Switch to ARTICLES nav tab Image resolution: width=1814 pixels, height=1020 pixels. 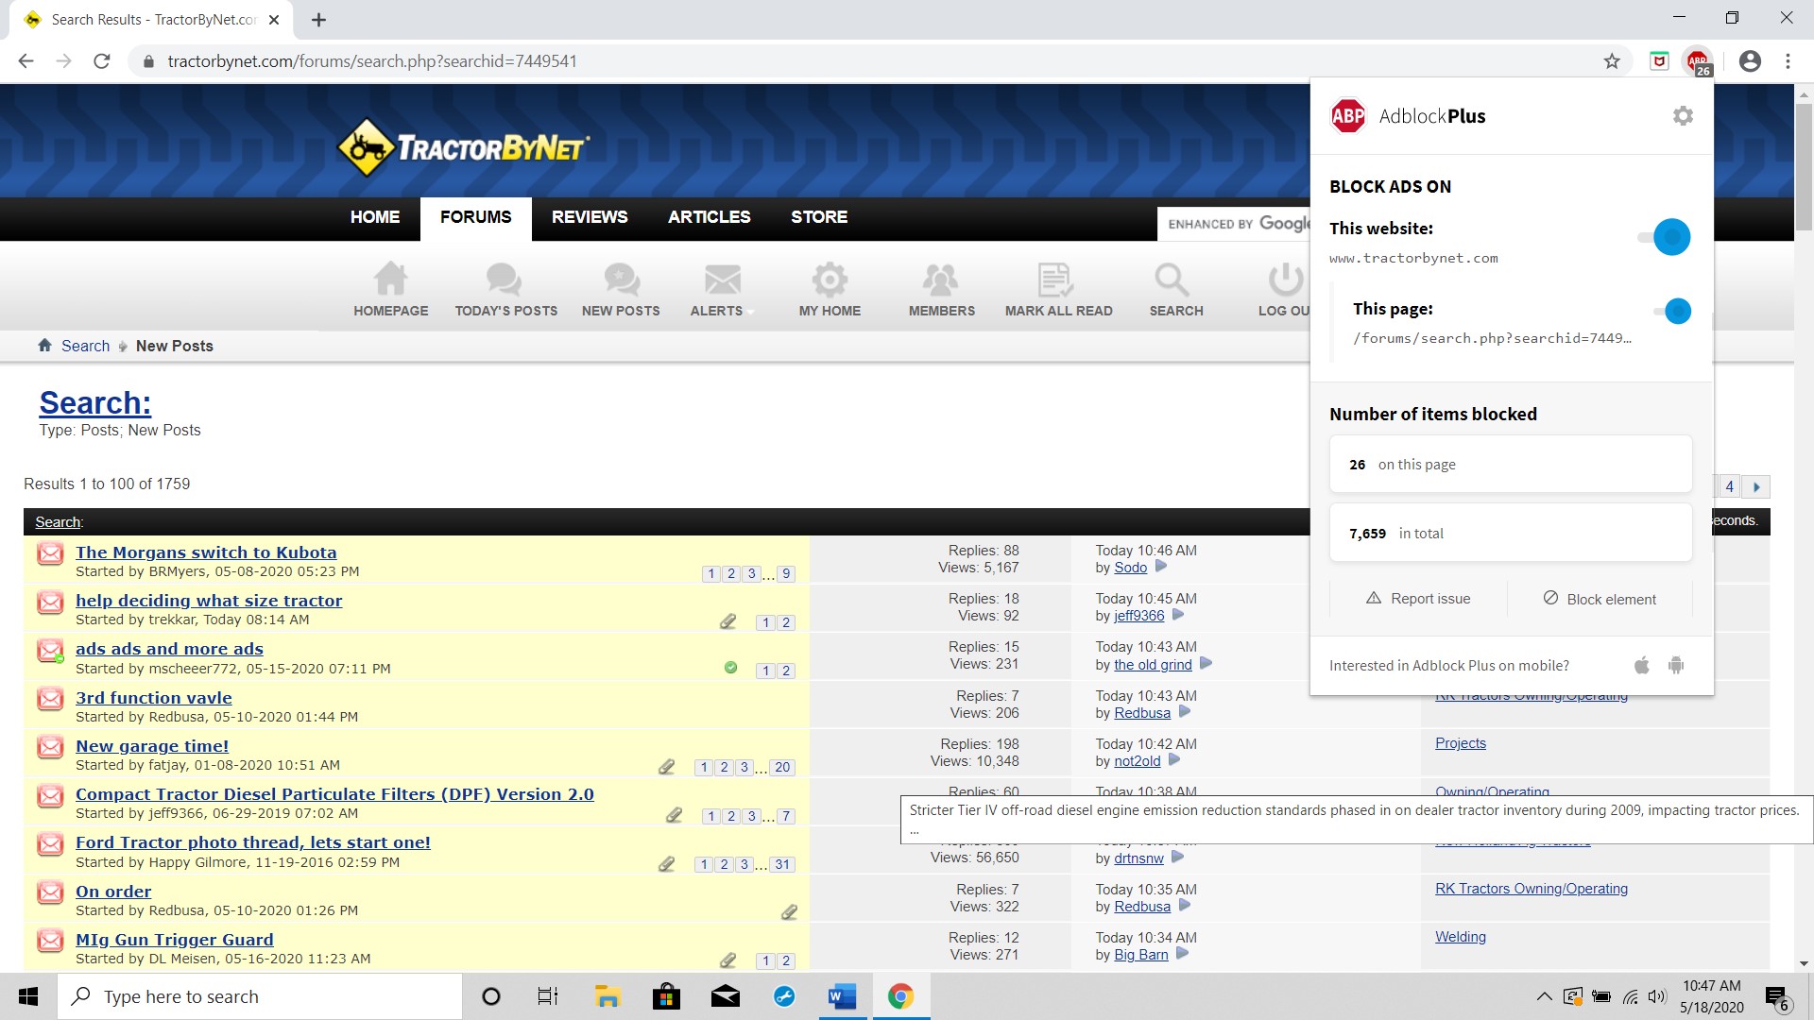tap(709, 217)
